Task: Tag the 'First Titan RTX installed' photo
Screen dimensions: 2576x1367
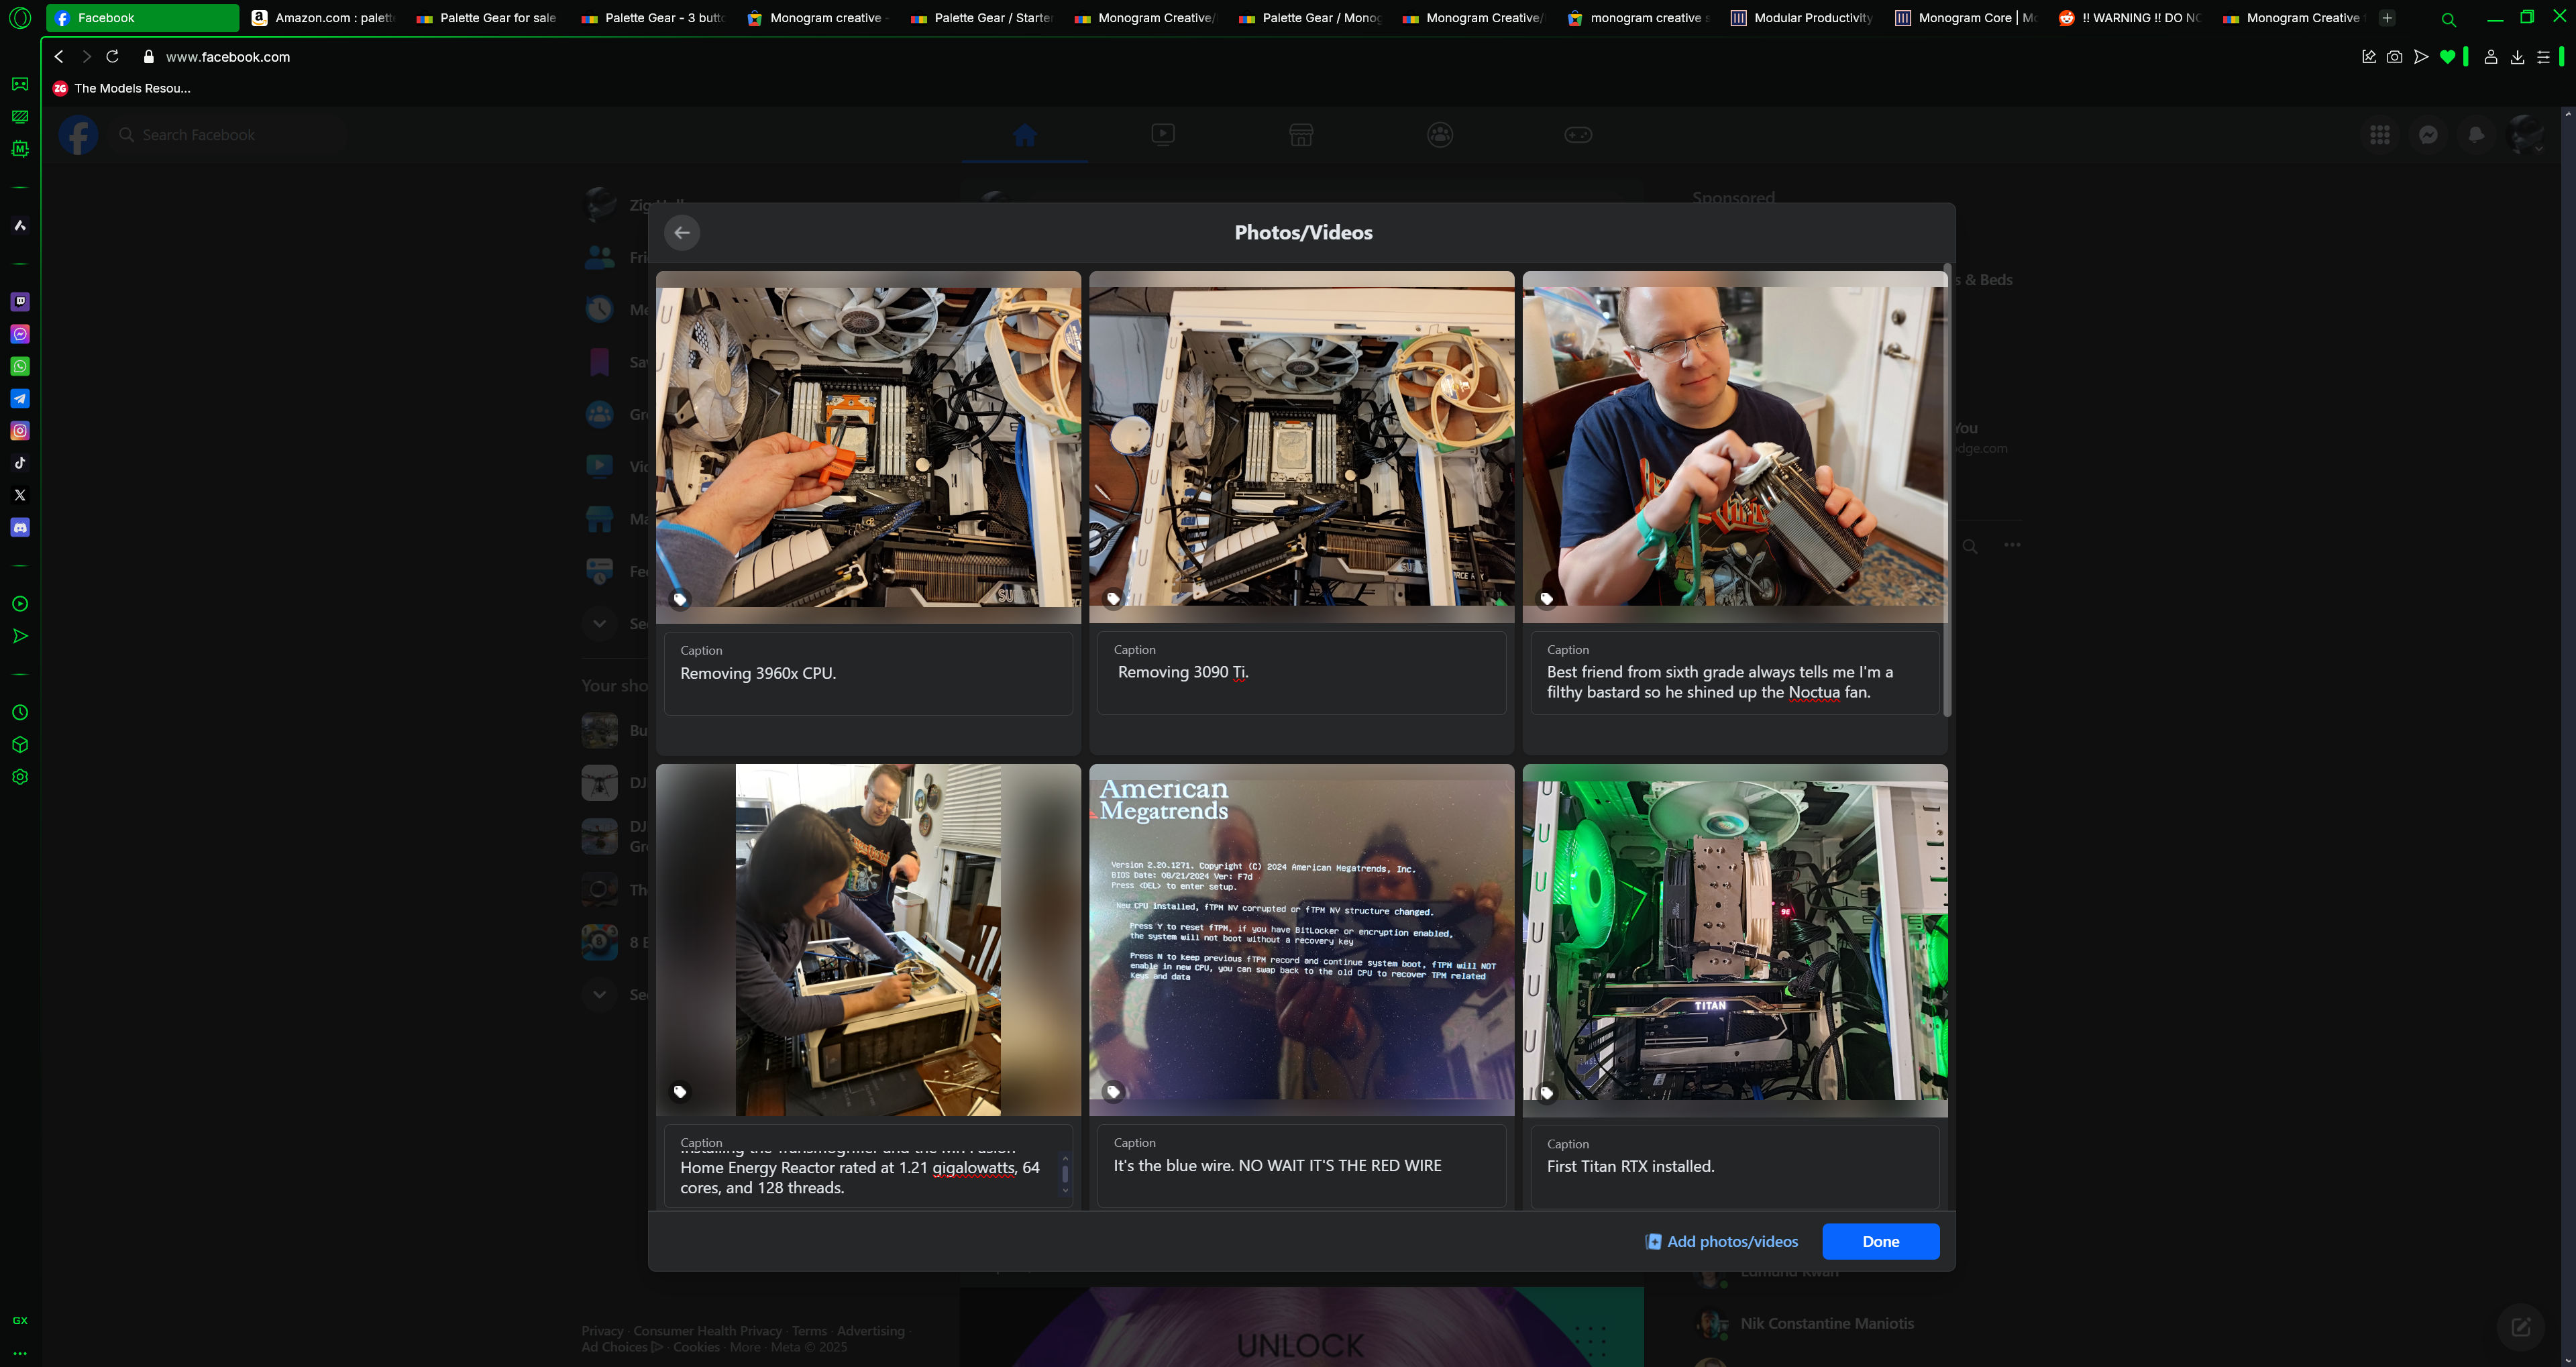Action: tap(1546, 1093)
